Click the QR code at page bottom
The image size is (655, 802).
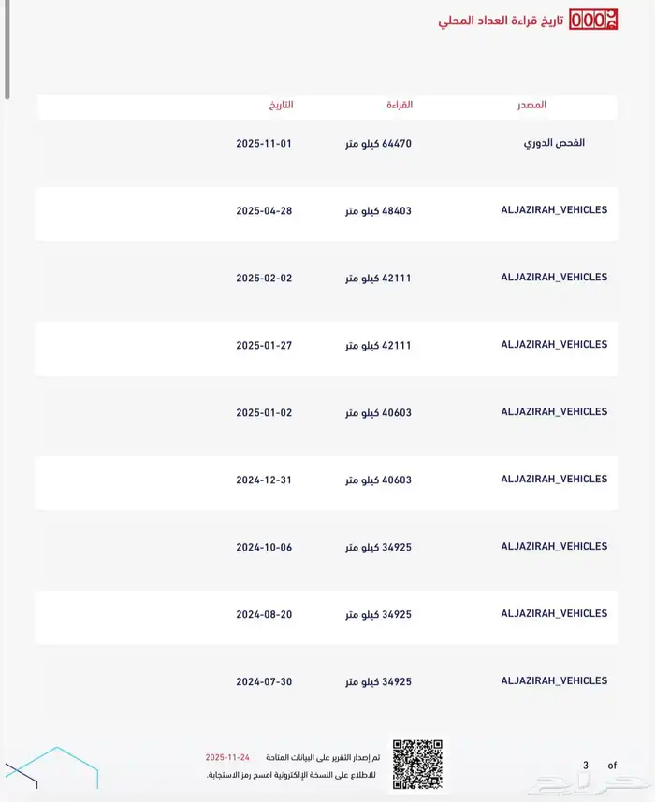tap(416, 765)
